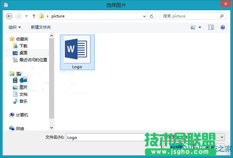This screenshot has width=233, height=158.
Task: Click the navigation pane scroll up arrow
Action: pyautogui.click(x=52, y=36)
